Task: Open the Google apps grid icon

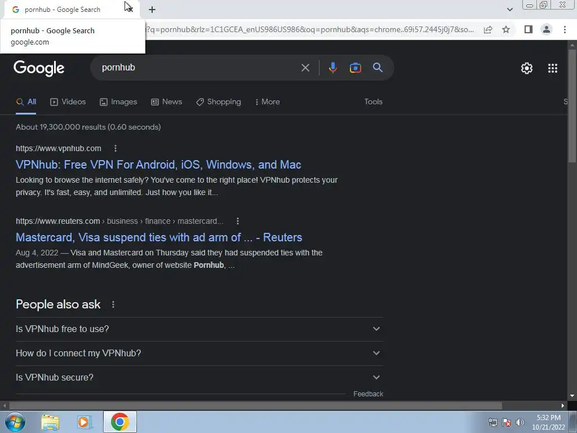Action: pyautogui.click(x=553, y=68)
